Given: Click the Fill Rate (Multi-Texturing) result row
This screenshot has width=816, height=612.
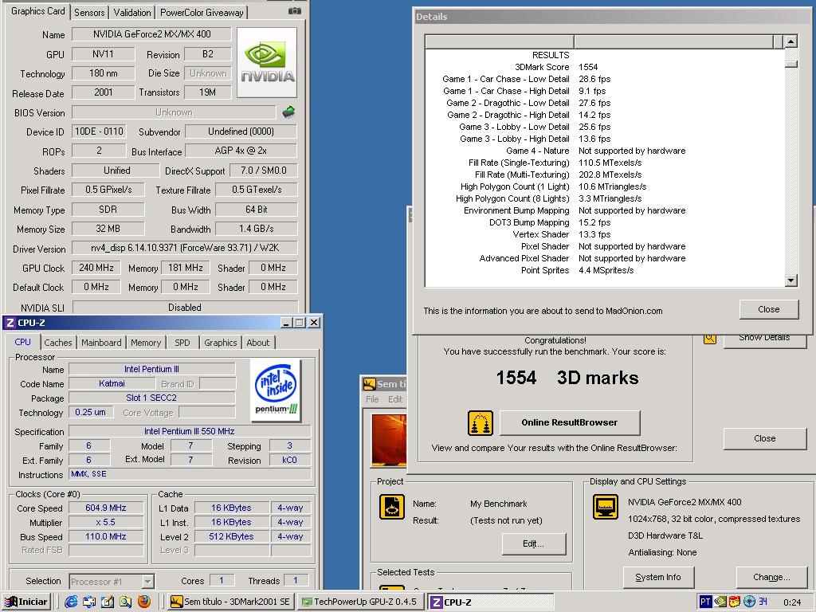Looking at the screenshot, I should pyautogui.click(x=604, y=175).
